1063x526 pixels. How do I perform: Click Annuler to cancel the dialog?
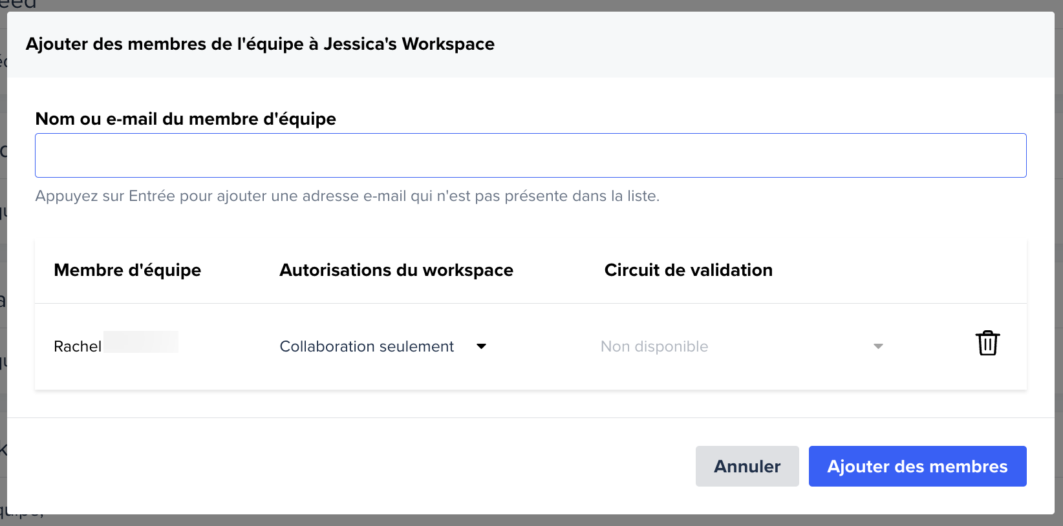coord(747,466)
